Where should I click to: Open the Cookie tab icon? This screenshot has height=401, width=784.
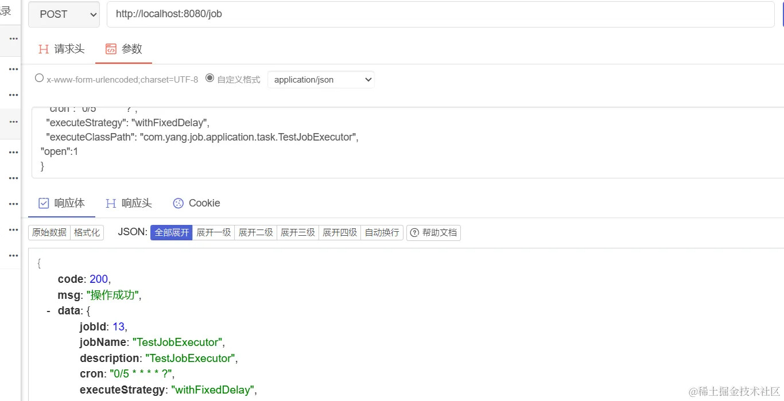178,203
